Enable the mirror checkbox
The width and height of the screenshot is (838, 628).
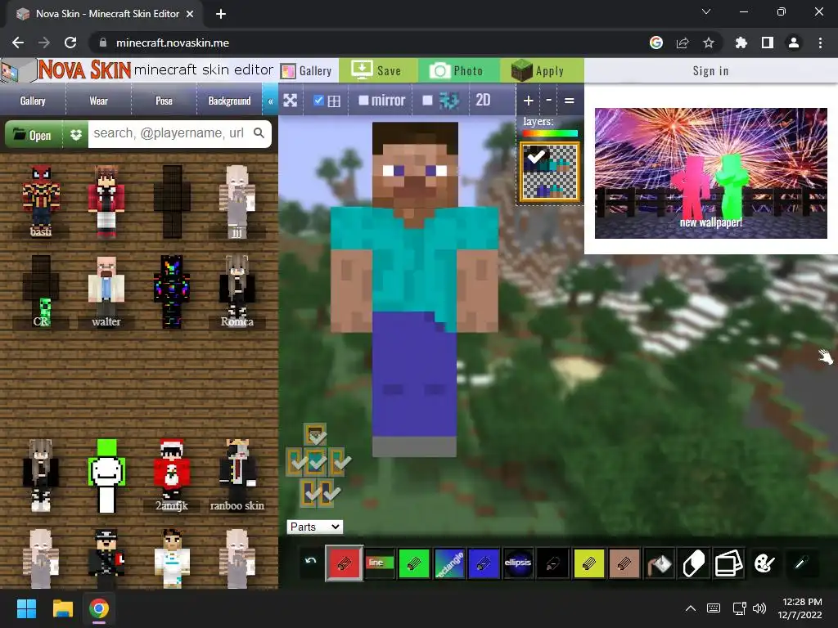click(x=363, y=101)
